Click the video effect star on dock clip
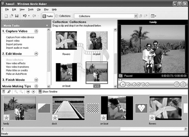Image resolution: width=189 pixels, height=137 pixels. click(55, 117)
